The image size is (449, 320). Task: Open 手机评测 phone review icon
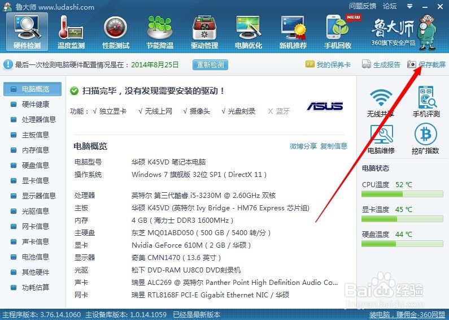pos(426,102)
